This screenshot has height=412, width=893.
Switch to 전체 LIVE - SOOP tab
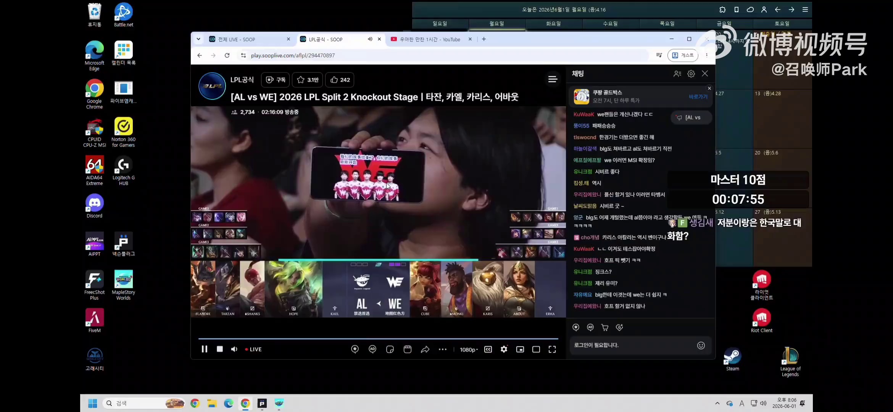point(250,39)
